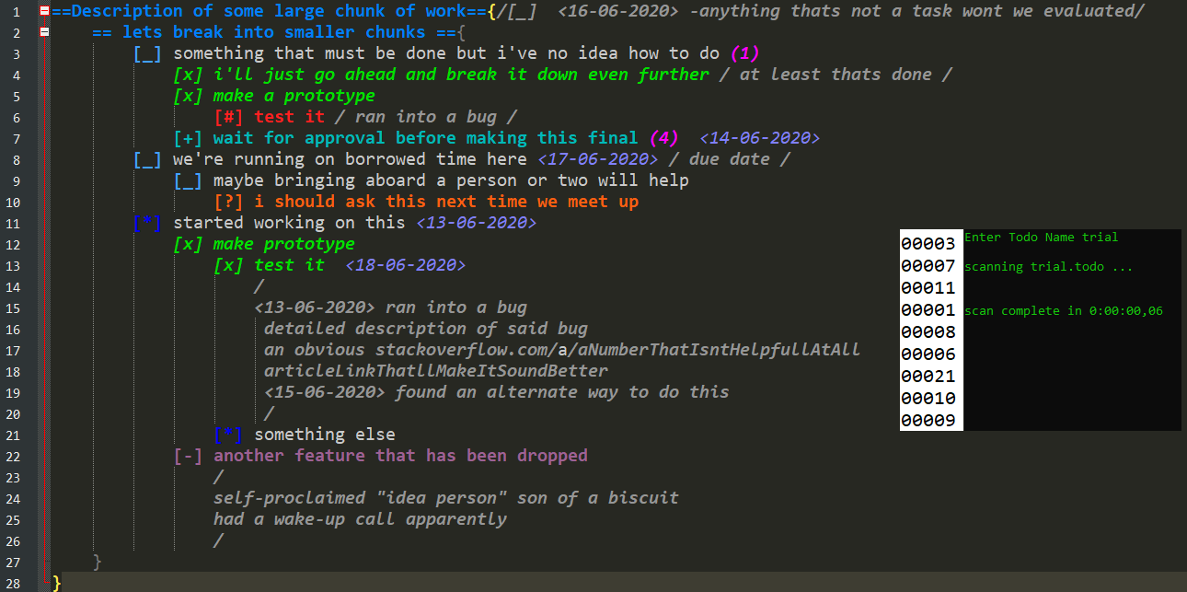The width and height of the screenshot is (1187, 592).
Task: Click the closing yellow brace on line 28
Action: pyautogui.click(x=57, y=582)
